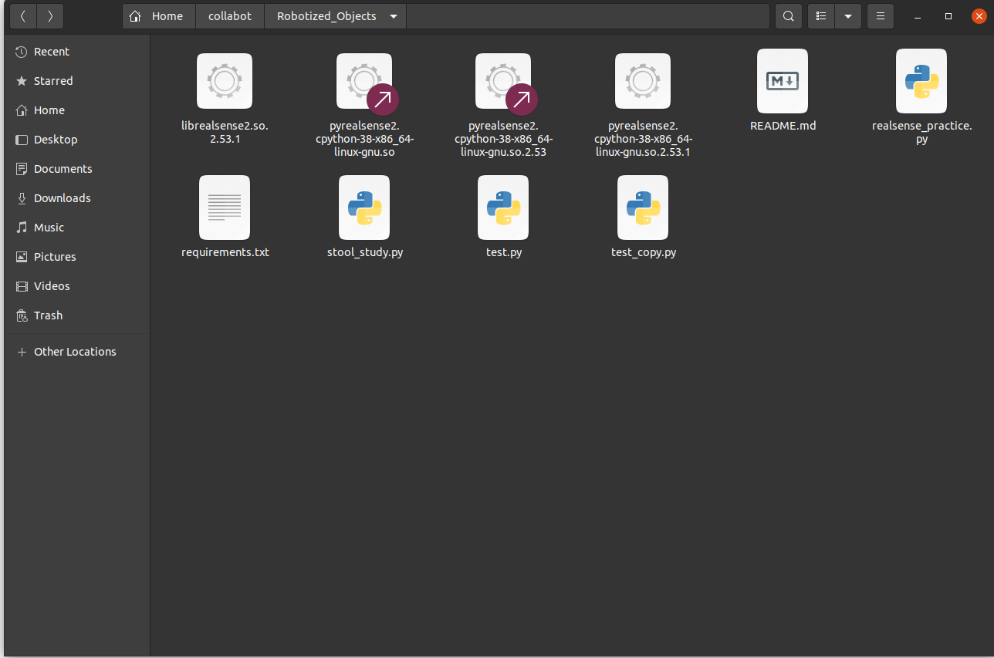Maximize the Files window
994x658 pixels.
[x=948, y=16]
